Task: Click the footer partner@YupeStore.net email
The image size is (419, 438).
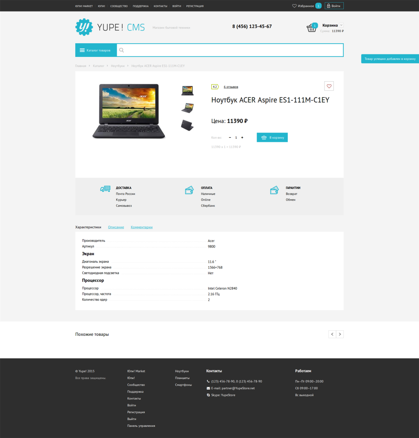Action: tap(238, 388)
